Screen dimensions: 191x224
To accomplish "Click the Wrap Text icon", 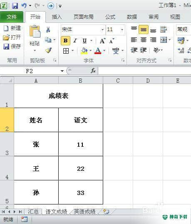I will [164, 30].
